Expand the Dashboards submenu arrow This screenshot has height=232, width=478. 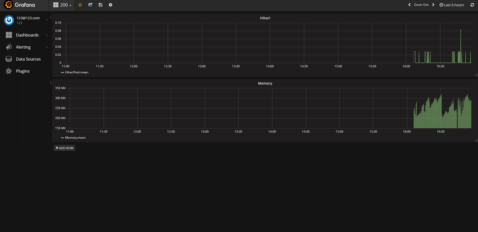[x=47, y=35]
